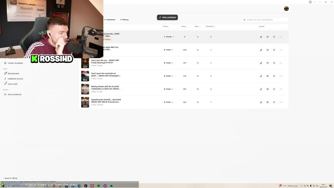Viewport: 334px width, 188px height.
Task: Change Public privacy on 'Making friends with the Scottish' post
Action: point(168,89)
